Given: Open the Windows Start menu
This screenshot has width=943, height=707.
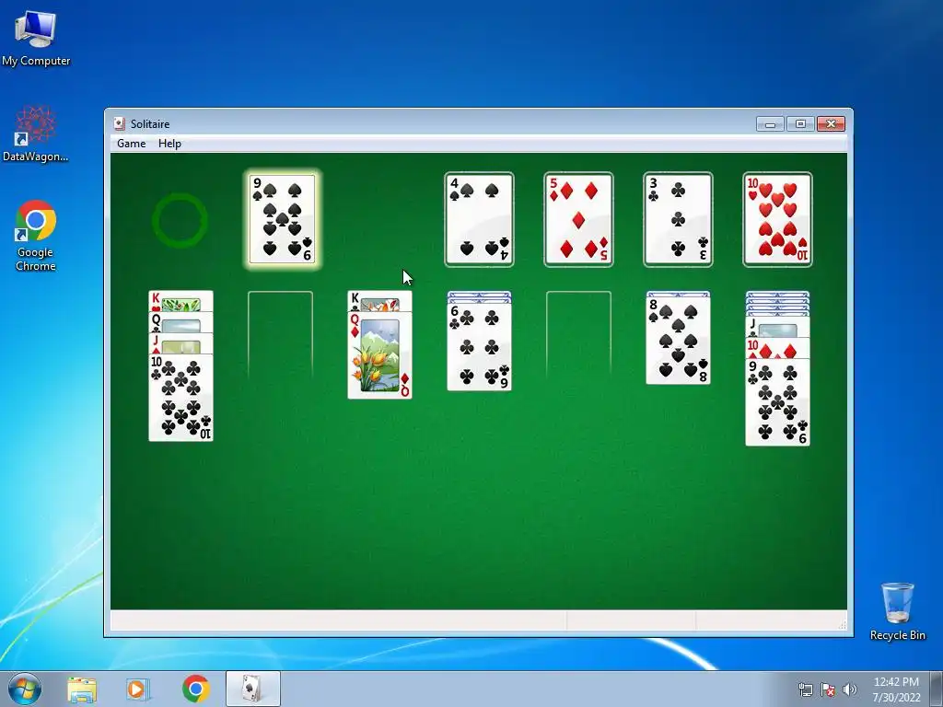Looking at the screenshot, I should [25, 689].
